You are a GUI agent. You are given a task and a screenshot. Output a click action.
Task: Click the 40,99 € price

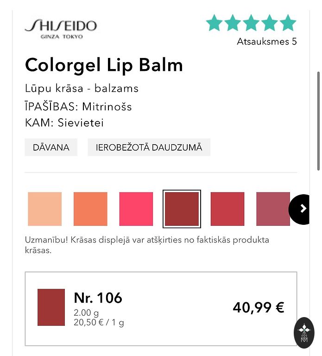point(258,307)
